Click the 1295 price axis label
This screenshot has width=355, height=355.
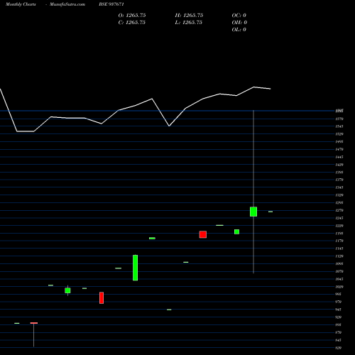(x=339, y=203)
